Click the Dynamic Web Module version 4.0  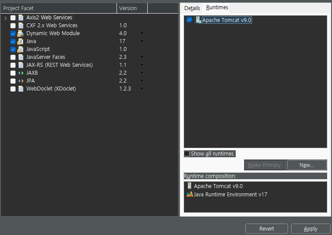123,33
